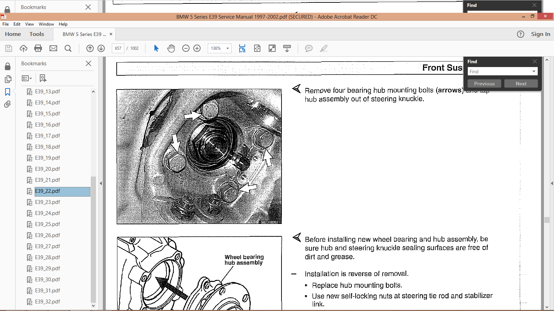Image resolution: width=554 pixels, height=311 pixels.
Task: Click the Next find button
Action: [x=521, y=84]
